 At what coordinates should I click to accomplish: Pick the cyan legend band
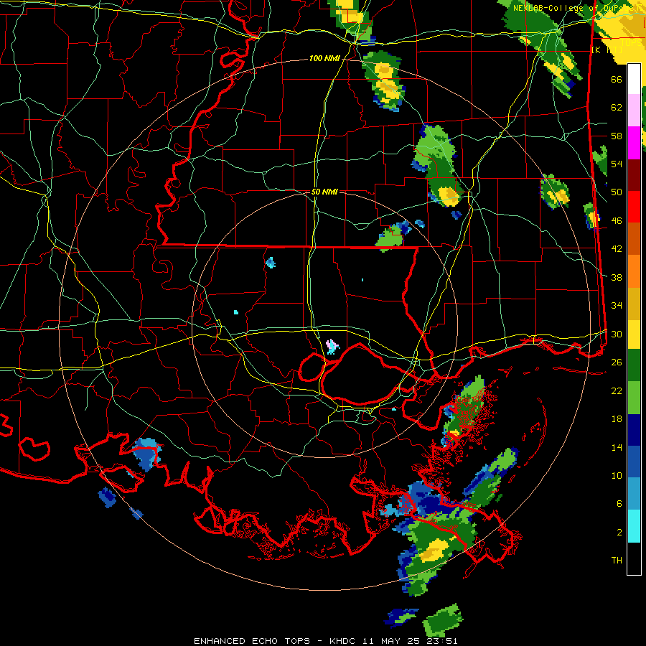(634, 526)
